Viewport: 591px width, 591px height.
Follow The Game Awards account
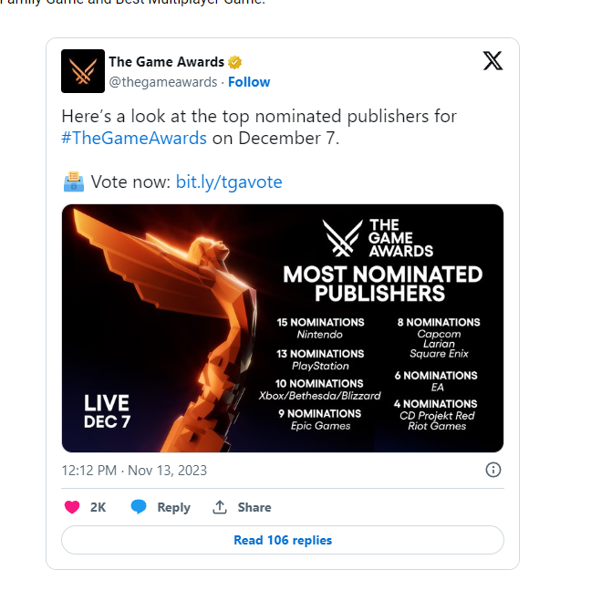click(x=249, y=82)
